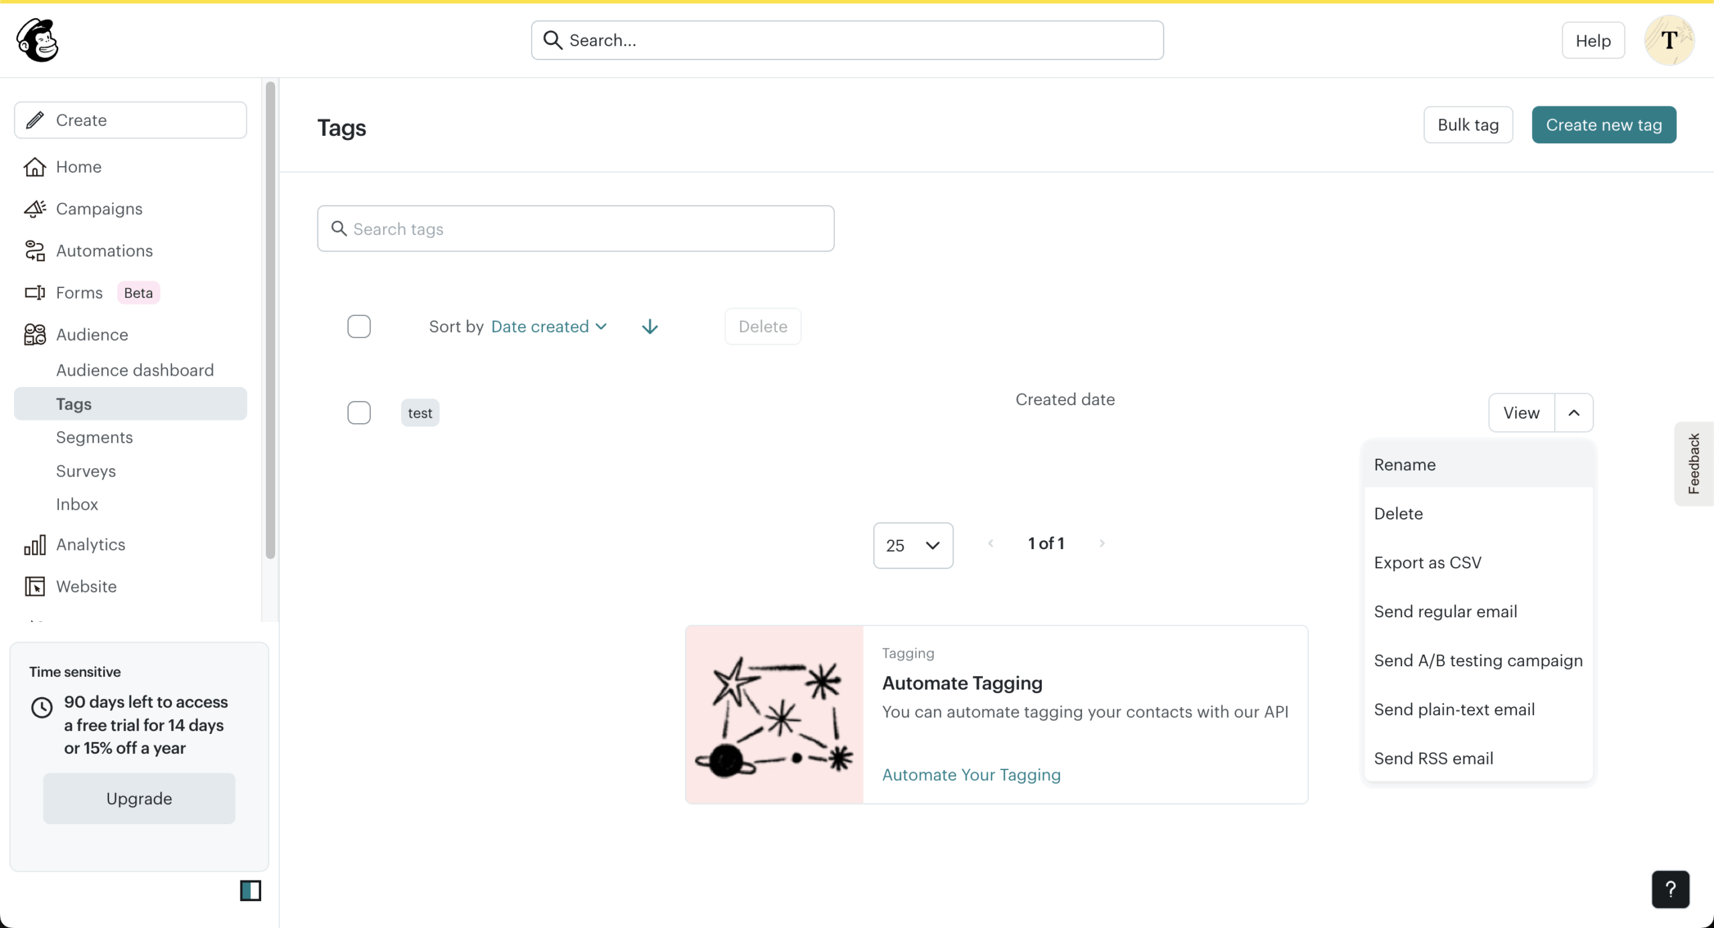Image resolution: width=1714 pixels, height=928 pixels.
Task: Select Rename from the tag menu
Action: click(x=1478, y=465)
